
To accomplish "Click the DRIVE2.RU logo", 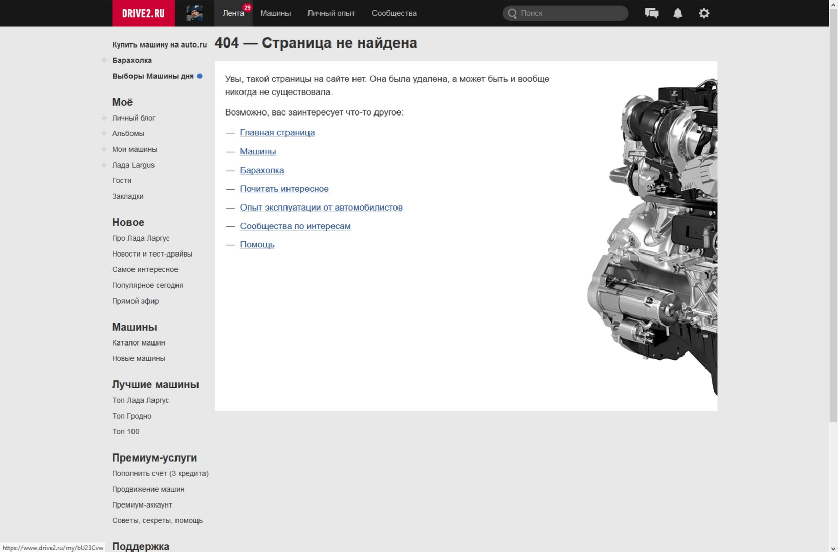I will pyautogui.click(x=143, y=13).
